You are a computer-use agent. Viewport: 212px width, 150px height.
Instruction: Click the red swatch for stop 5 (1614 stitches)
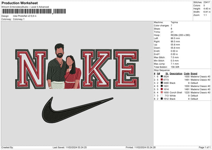(x=162, y=89)
